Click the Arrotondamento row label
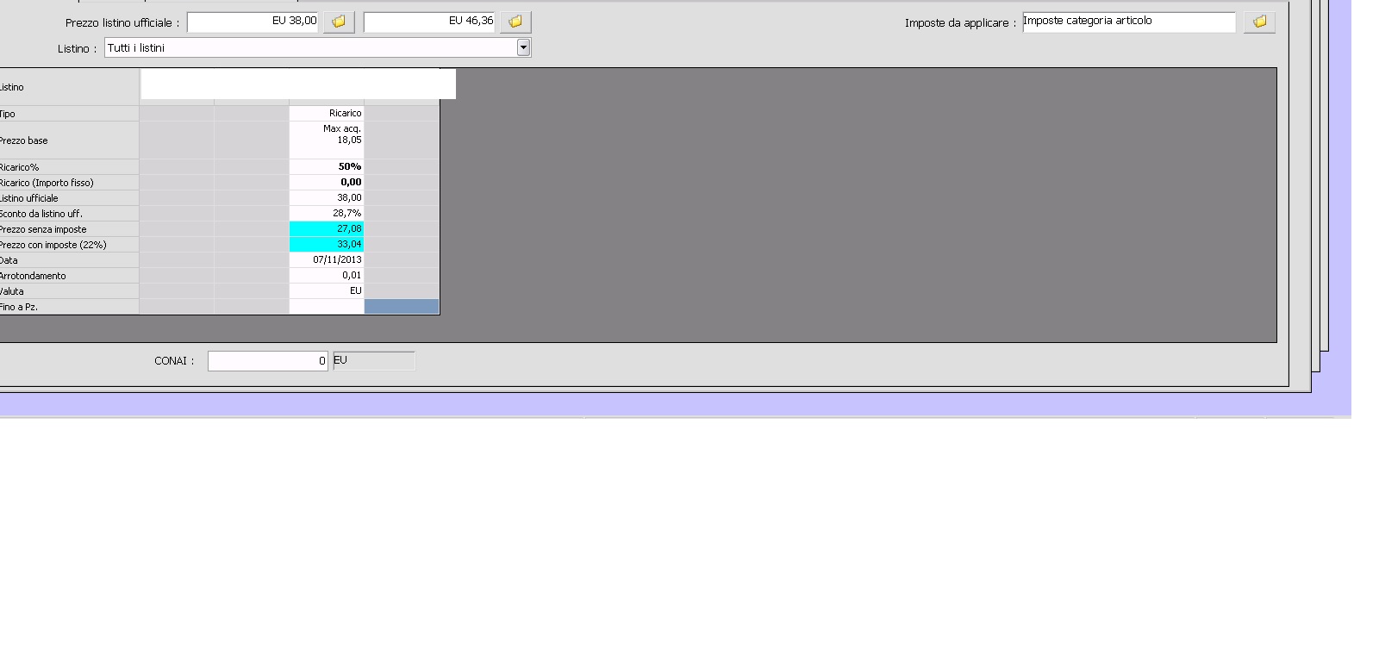1379x661 pixels. [33, 277]
